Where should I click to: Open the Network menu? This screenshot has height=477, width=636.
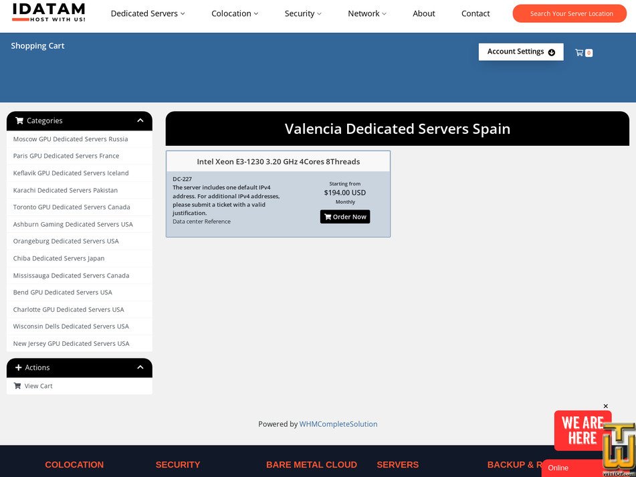[x=366, y=13]
